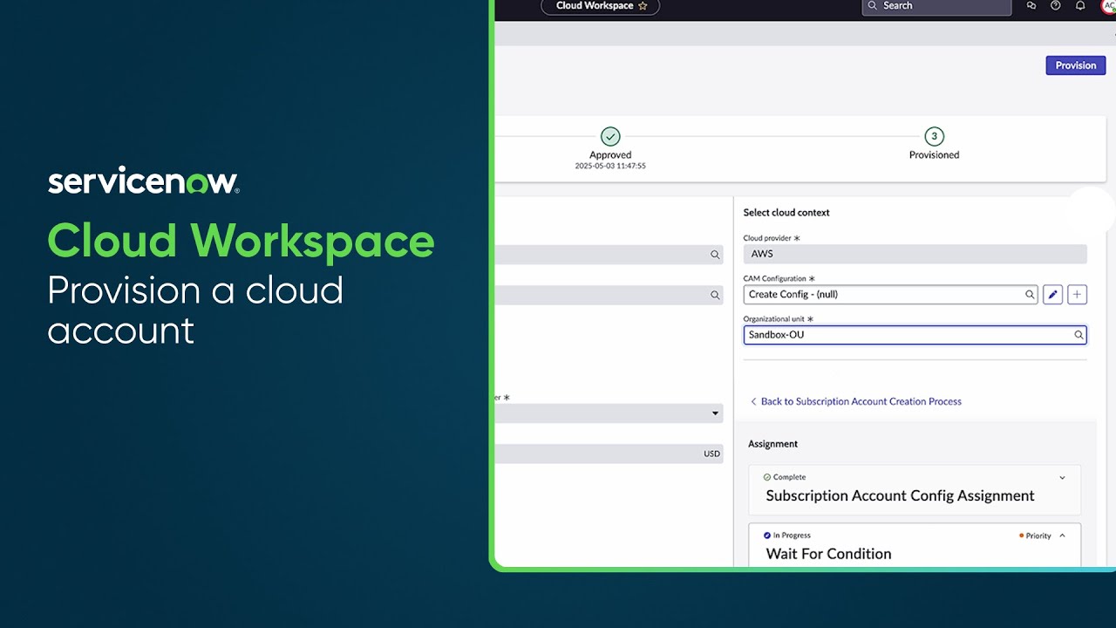Open notifications via the bell icon
Viewport: 1116px width, 628px height.
1080,6
